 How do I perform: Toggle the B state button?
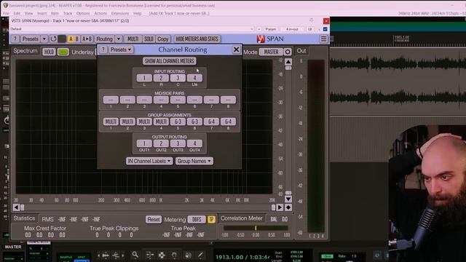76,39
